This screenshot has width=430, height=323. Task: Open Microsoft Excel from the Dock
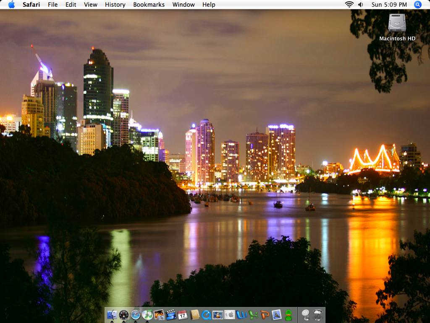point(253,315)
